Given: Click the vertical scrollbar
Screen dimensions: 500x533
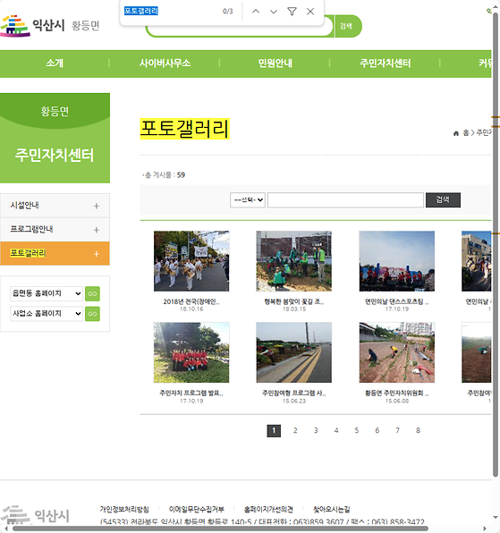Looking at the screenshot, I should click(x=496, y=245).
